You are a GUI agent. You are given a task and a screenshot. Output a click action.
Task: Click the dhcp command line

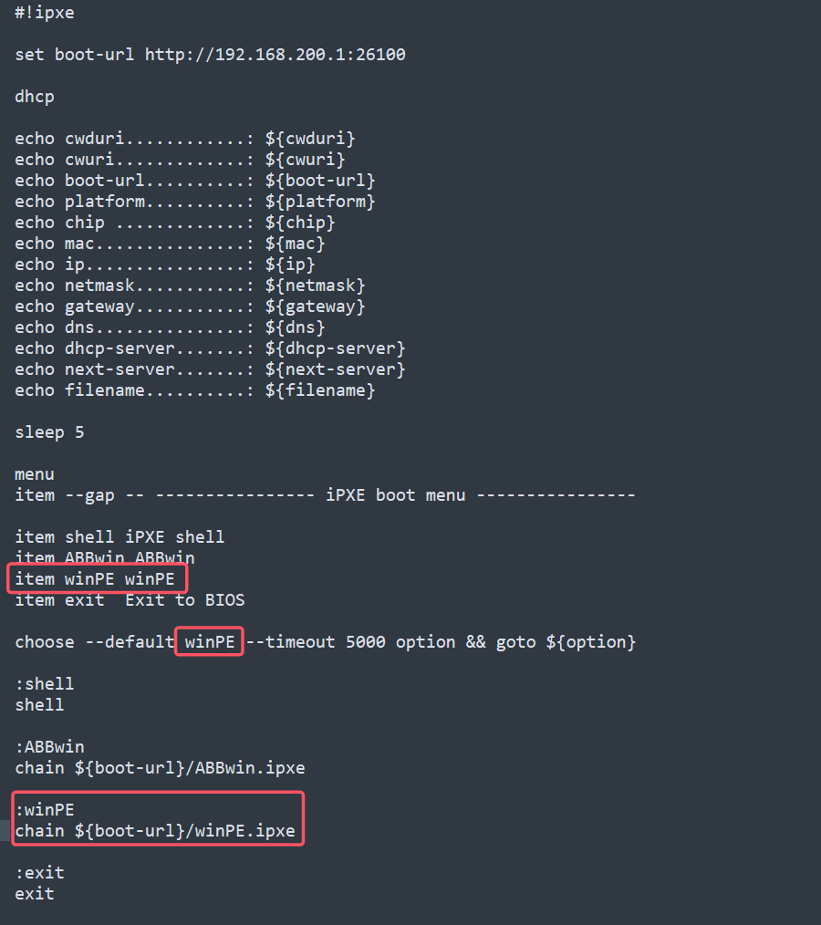35,96
